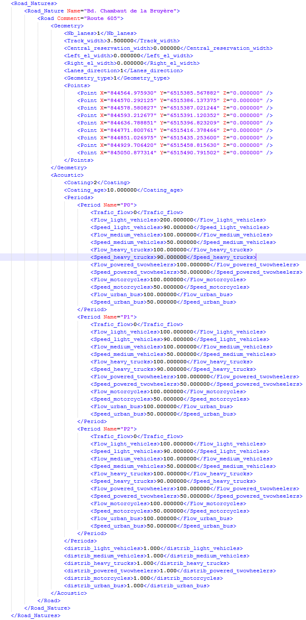The width and height of the screenshot is (306, 620).
Task: Click the opening Periods tag
Action: coord(79,197)
